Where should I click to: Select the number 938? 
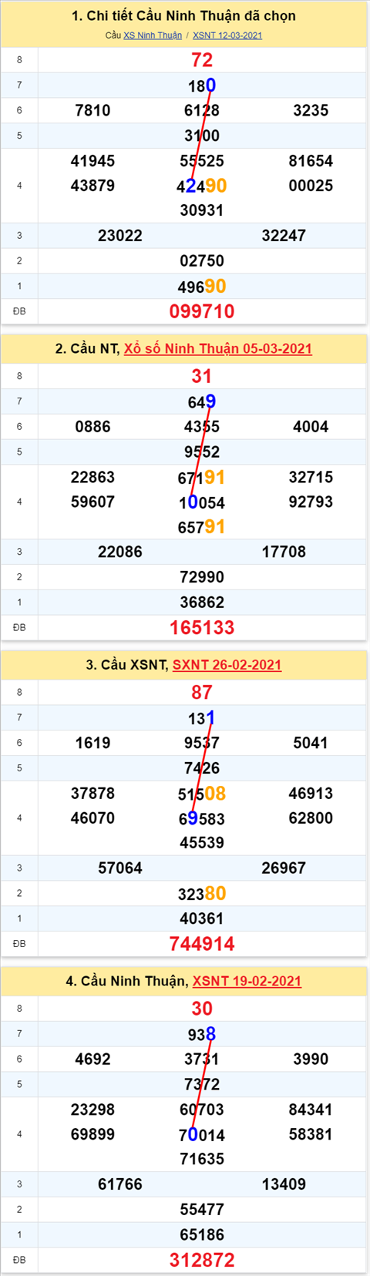tap(202, 1034)
